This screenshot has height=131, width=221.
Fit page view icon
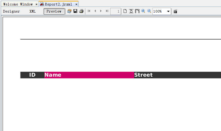(131, 11)
